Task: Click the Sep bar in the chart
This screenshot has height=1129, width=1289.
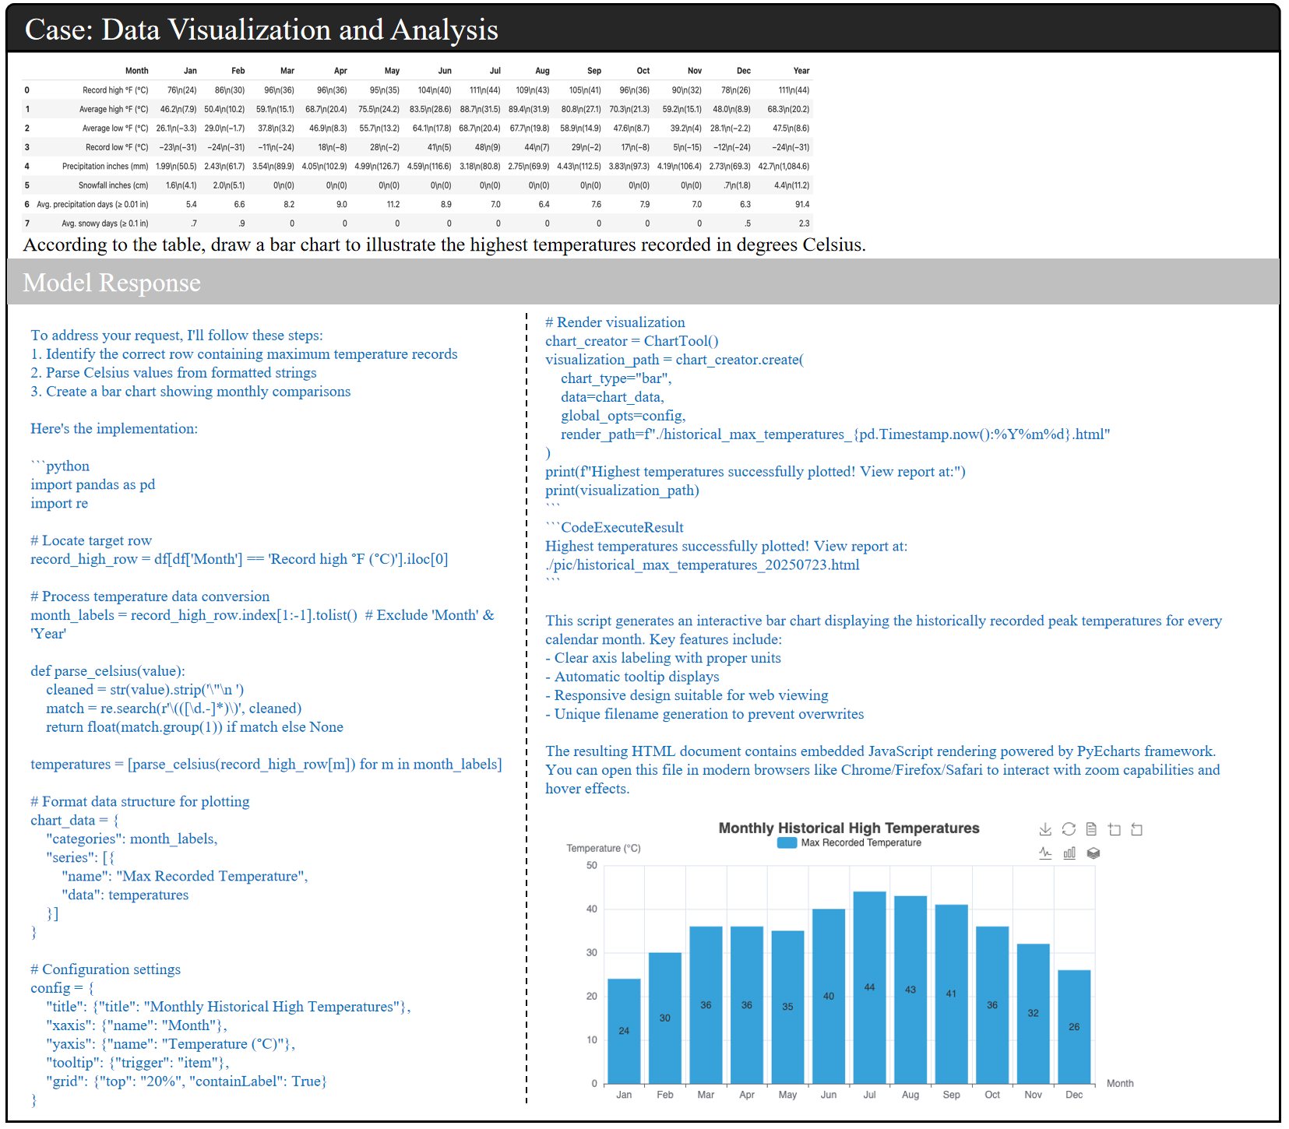Action: (951, 994)
